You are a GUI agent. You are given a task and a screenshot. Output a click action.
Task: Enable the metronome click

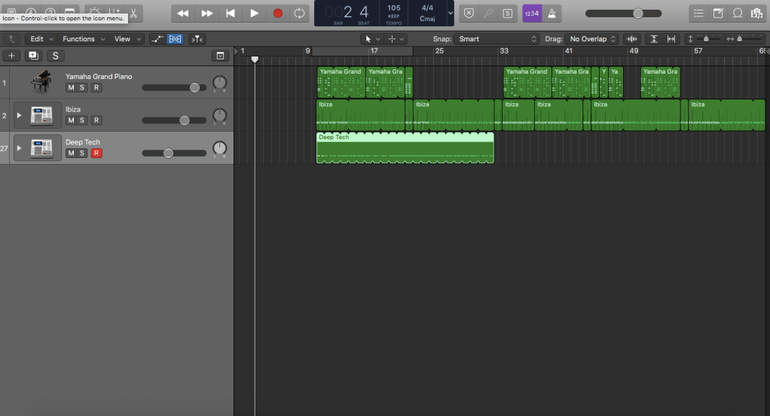[x=552, y=14]
